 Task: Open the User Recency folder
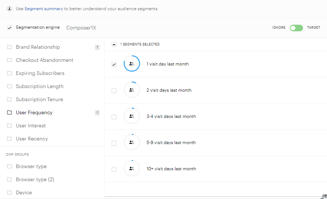pos(32,139)
